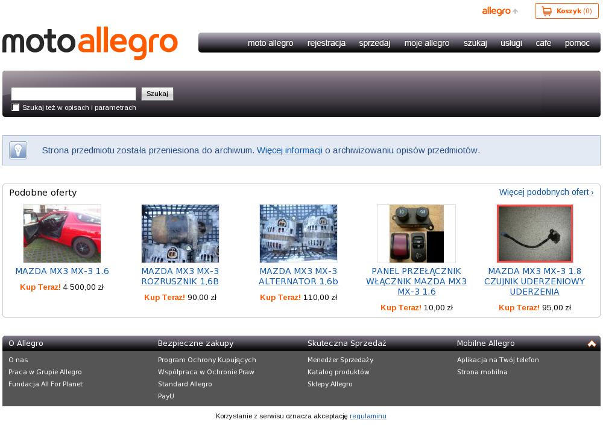Open 'MAZDA MX3 MX-3 ROZRUSZNIK 1,6B' link
Image resolution: width=603 pixels, height=428 pixels.
point(180,276)
